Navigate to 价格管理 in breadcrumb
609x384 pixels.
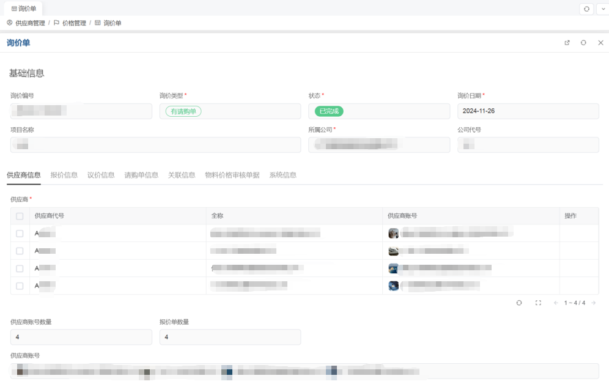[74, 23]
